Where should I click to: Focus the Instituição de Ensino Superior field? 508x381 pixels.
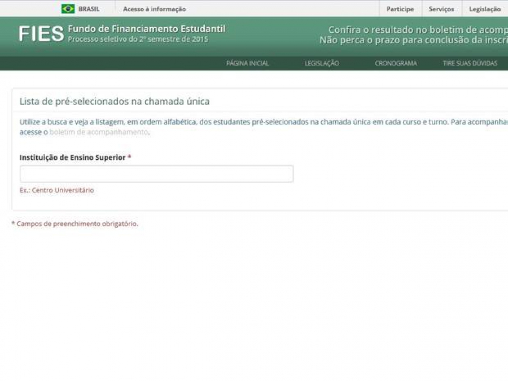156,174
